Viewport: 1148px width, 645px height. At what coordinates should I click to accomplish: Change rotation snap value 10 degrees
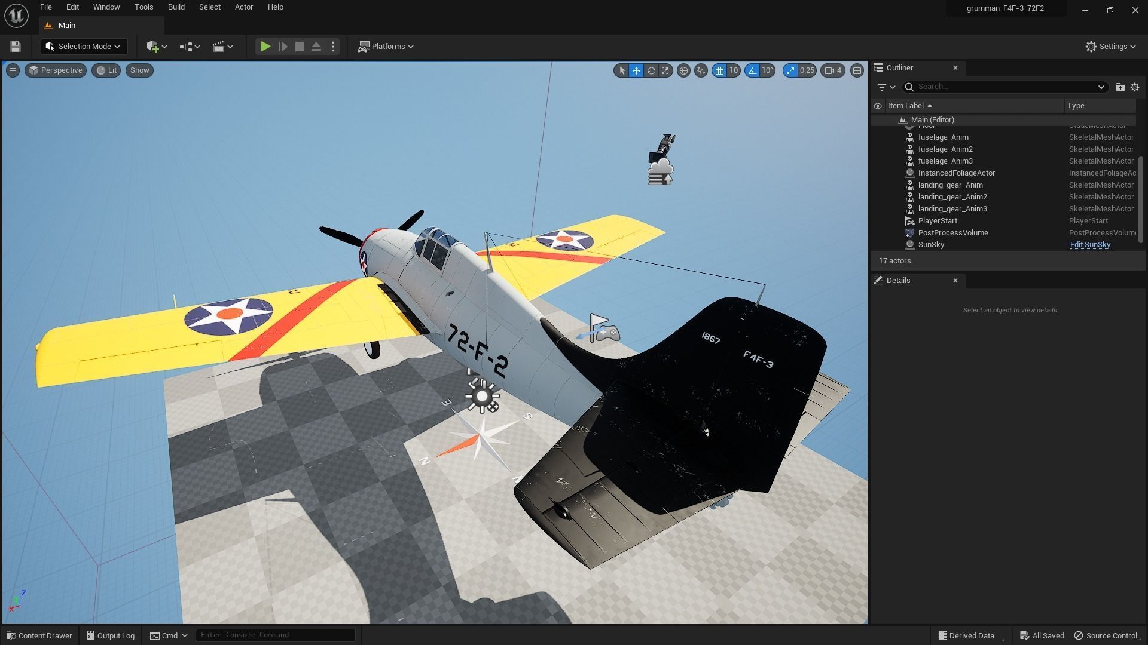tap(768, 70)
